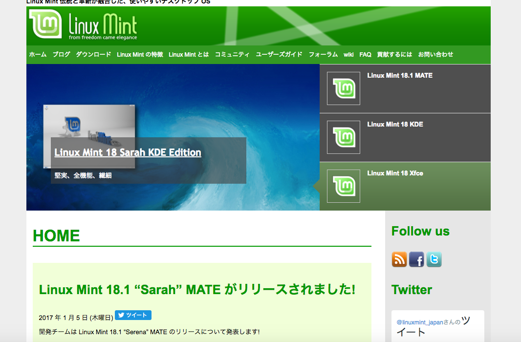This screenshot has width=521, height=342.
Task: Click the Linux Mint 18 Xfce thumbnail logo
Action: 344,186
